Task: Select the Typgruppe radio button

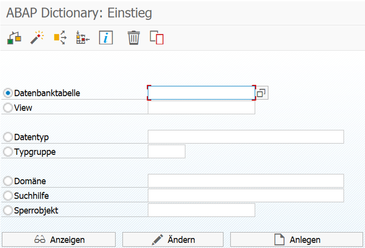Action: [8, 152]
